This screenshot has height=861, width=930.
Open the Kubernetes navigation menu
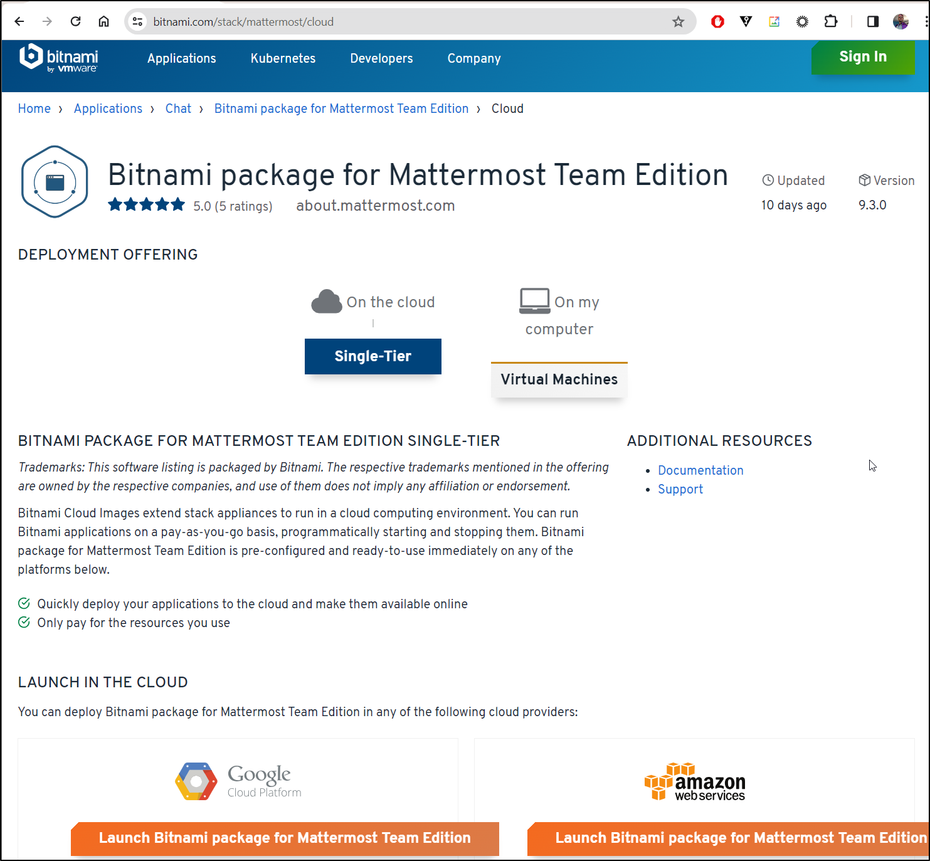[283, 58]
